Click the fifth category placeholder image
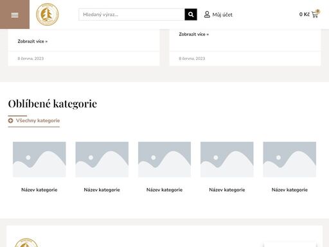Screen dimensions: 329x247 (x=290, y=160)
